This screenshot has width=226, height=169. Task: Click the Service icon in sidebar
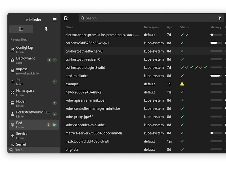tap(12, 135)
